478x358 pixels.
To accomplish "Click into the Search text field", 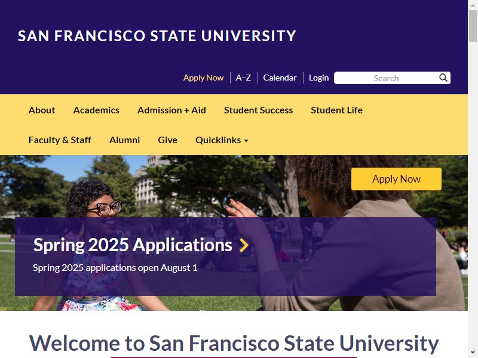I will coord(385,78).
